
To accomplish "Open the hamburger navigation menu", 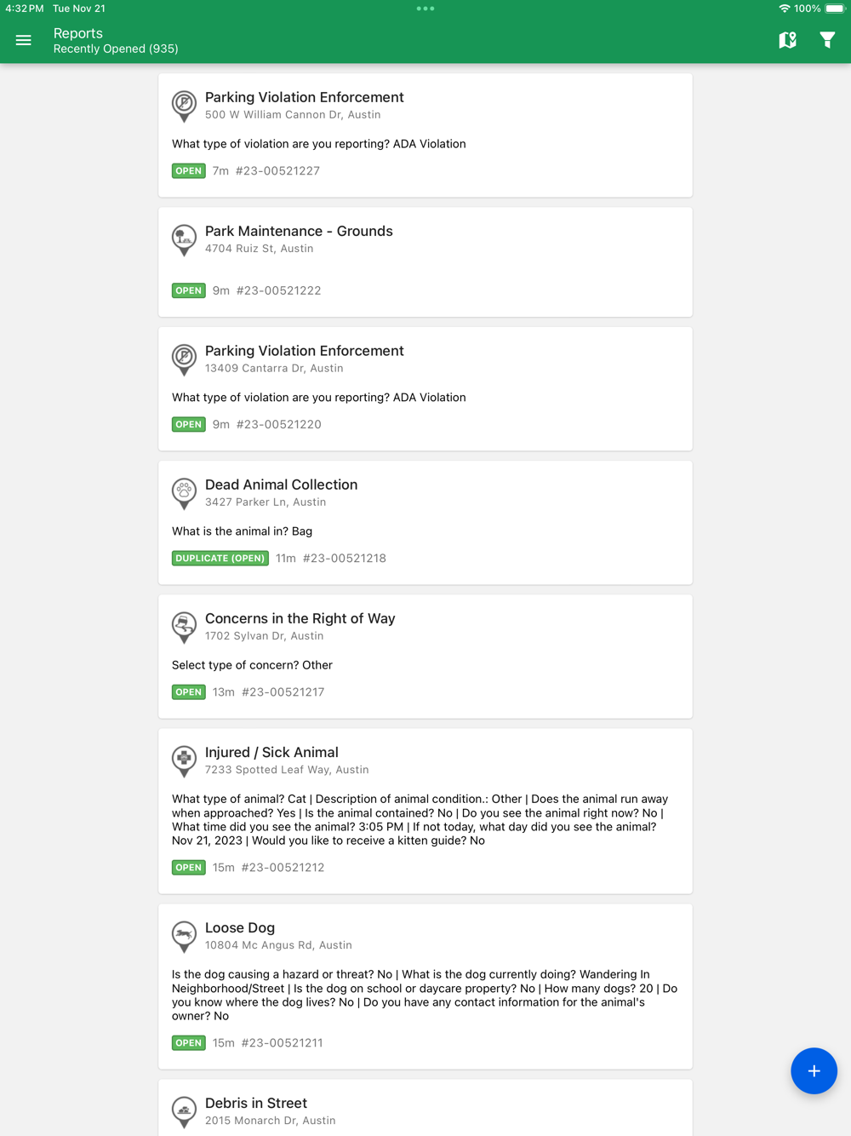I will coord(23,40).
